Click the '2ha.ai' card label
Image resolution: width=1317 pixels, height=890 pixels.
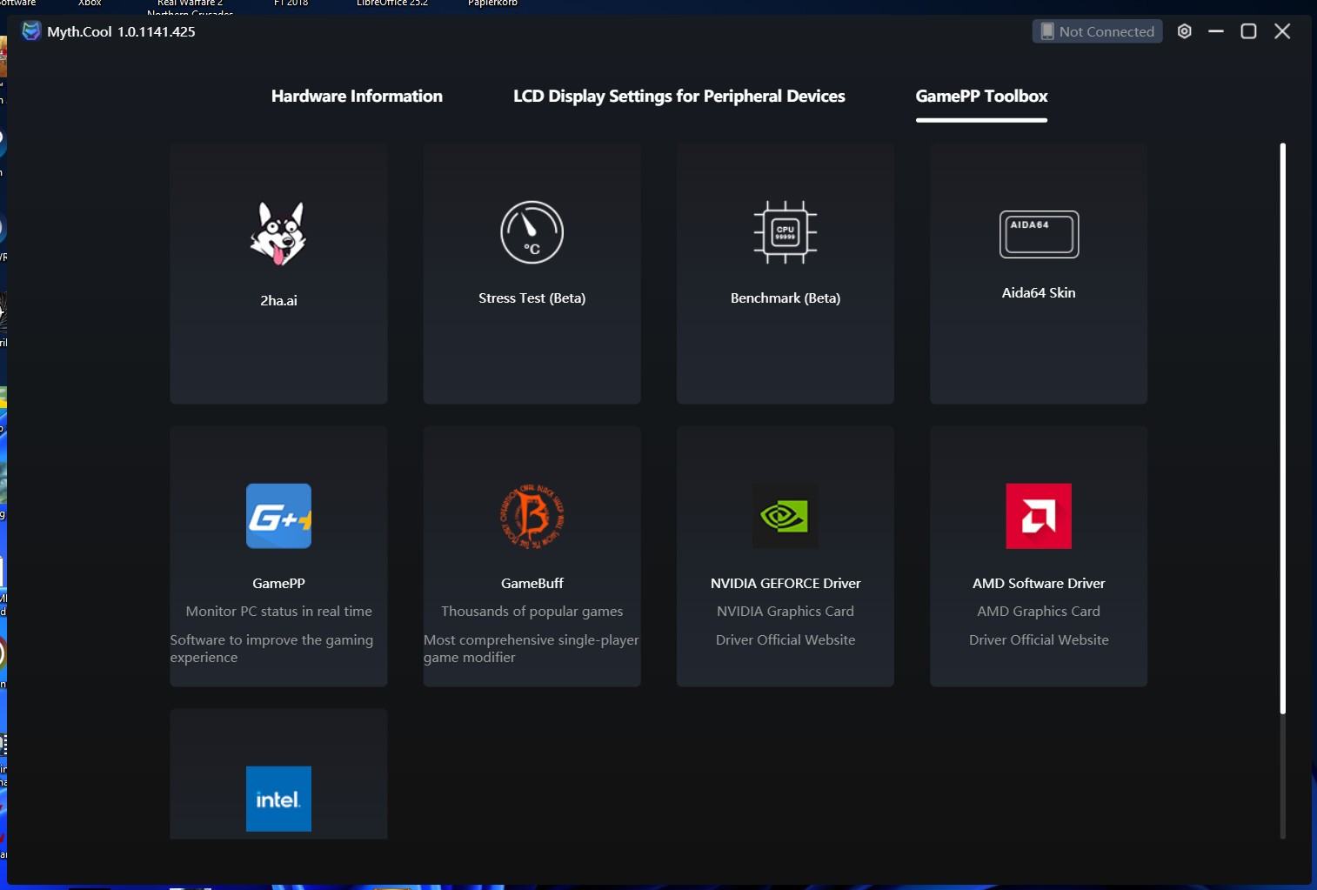278,300
